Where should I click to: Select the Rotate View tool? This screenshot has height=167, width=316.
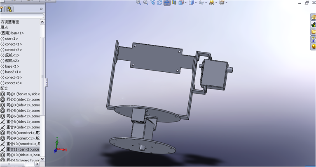click(x=159, y=2)
